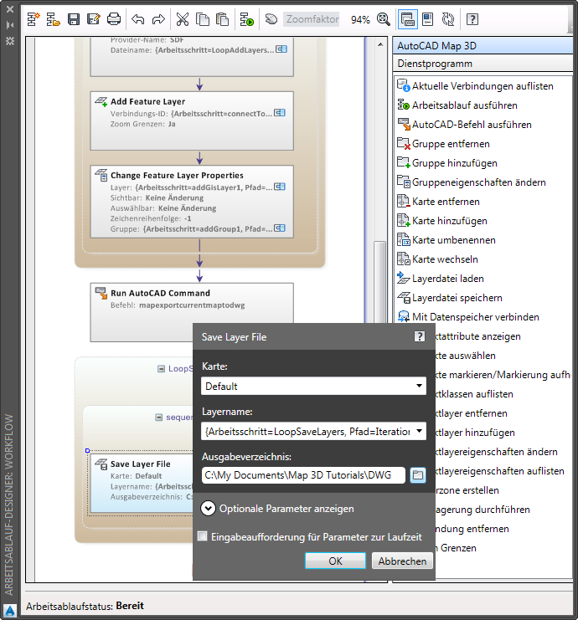
Task: Click the Run Workflow toolbar icon
Action: (x=247, y=19)
